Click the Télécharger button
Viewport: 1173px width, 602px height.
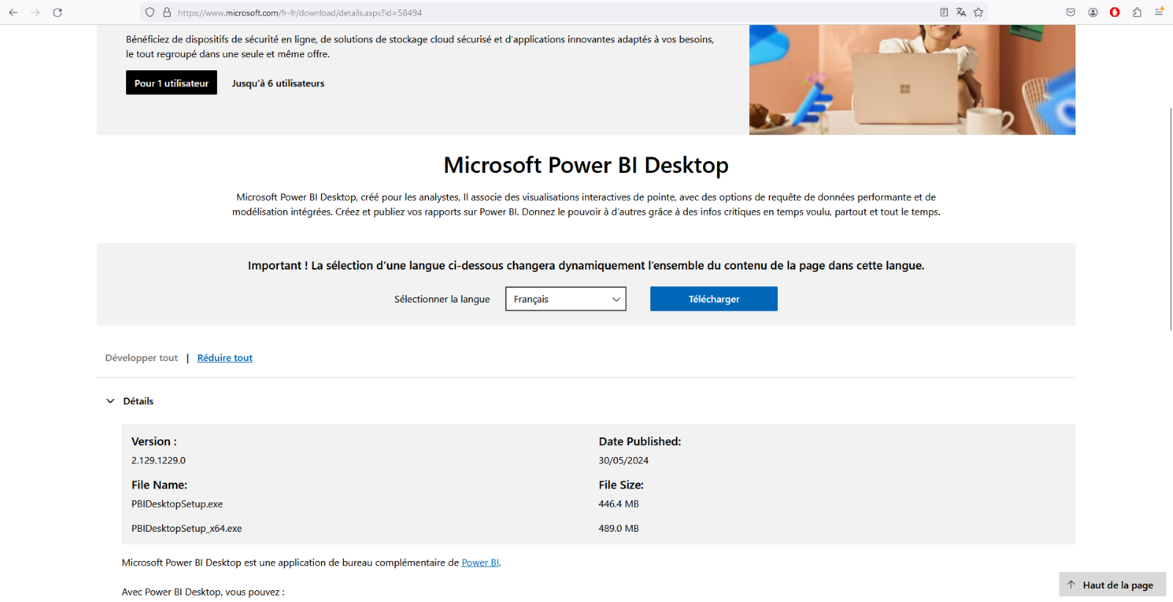[714, 299]
